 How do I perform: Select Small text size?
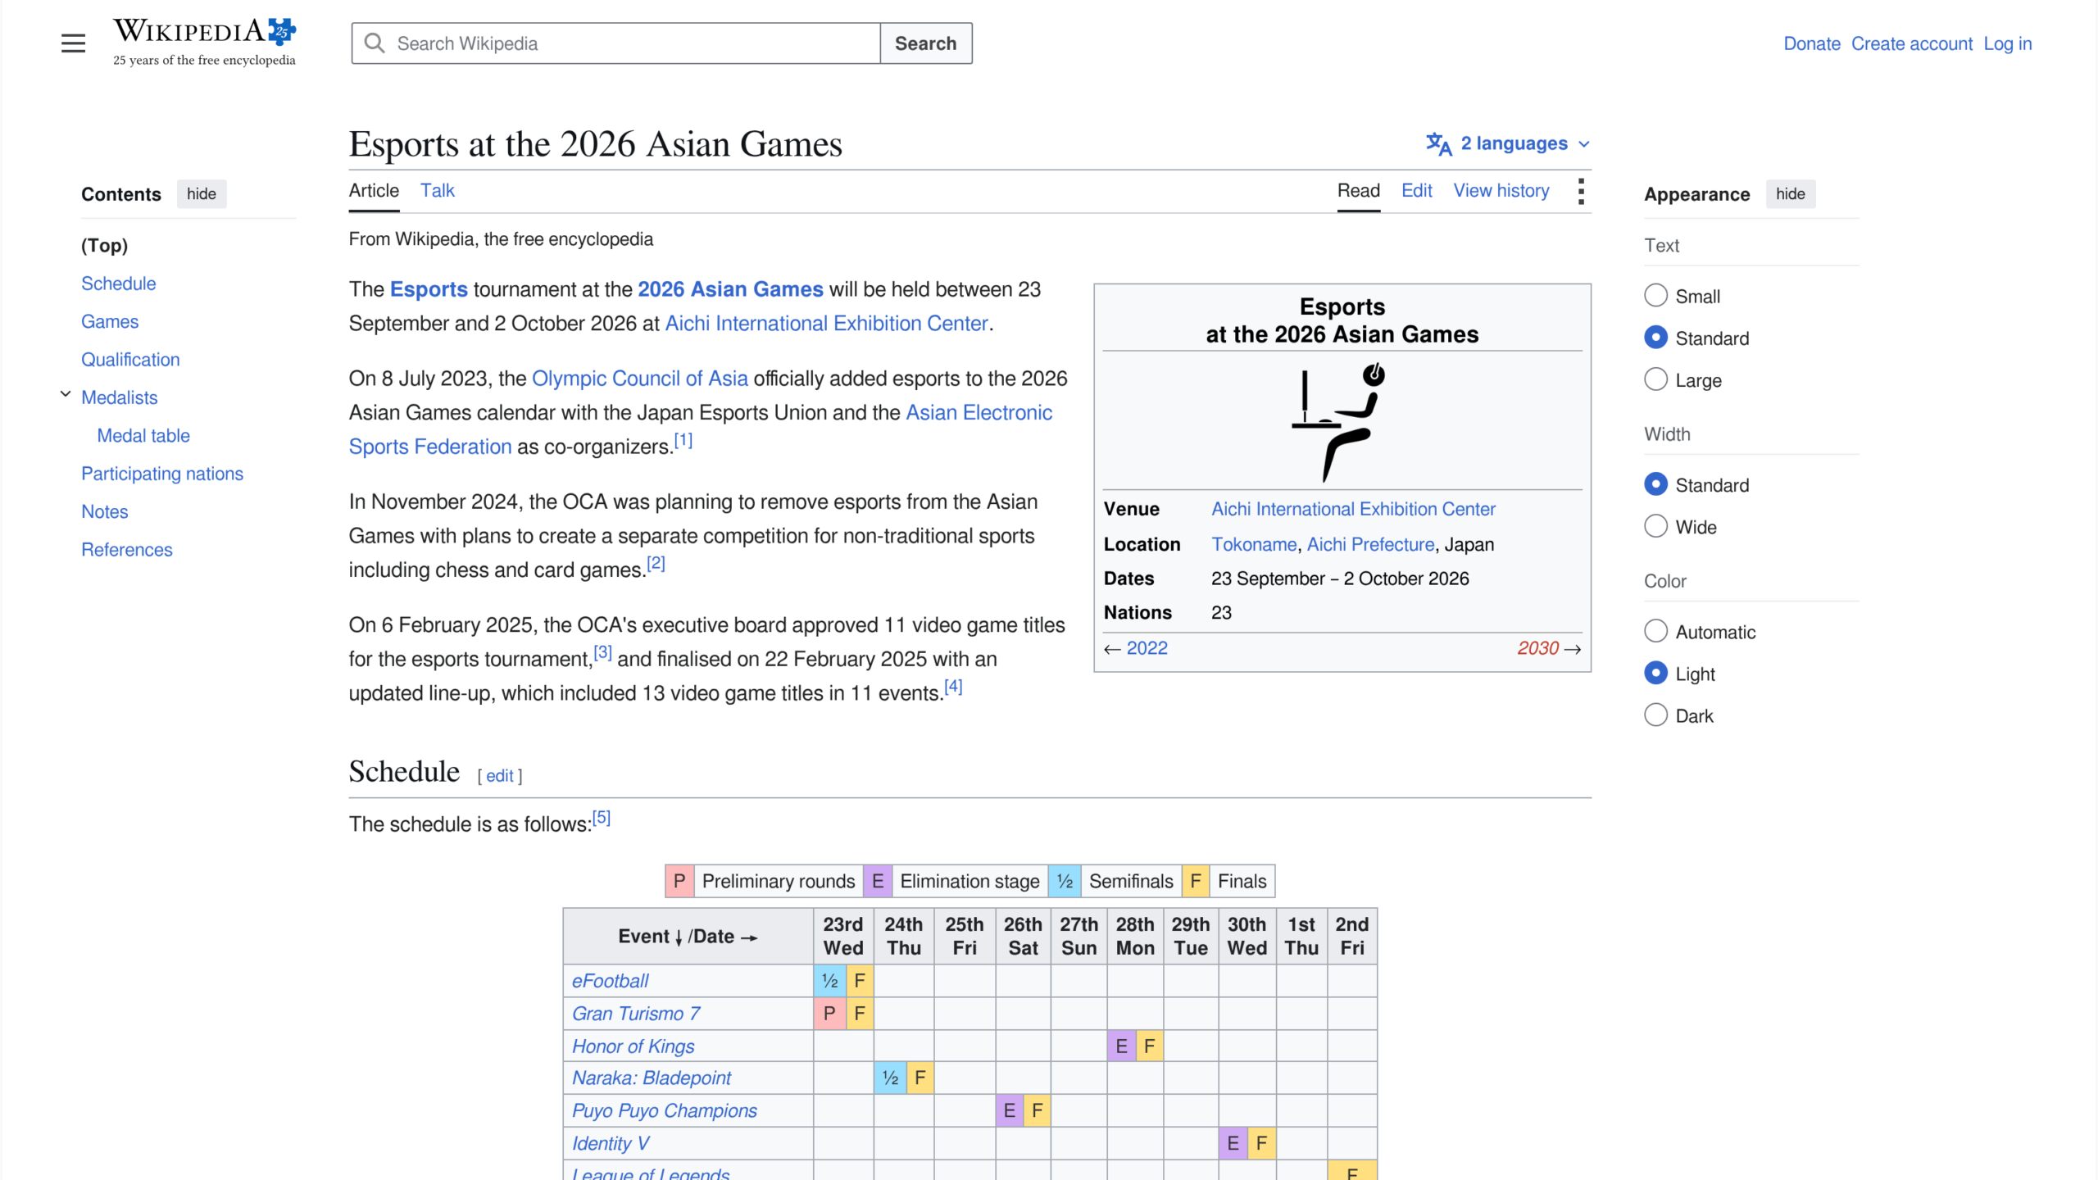tap(1655, 296)
